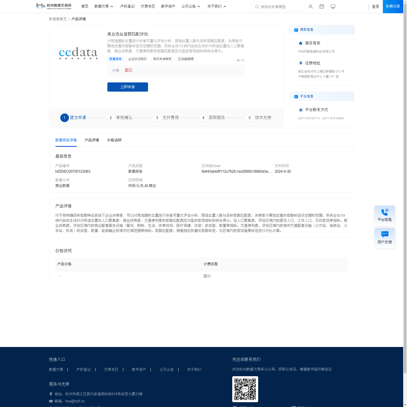
Task: Open the store icon in header
Action: coord(322,7)
